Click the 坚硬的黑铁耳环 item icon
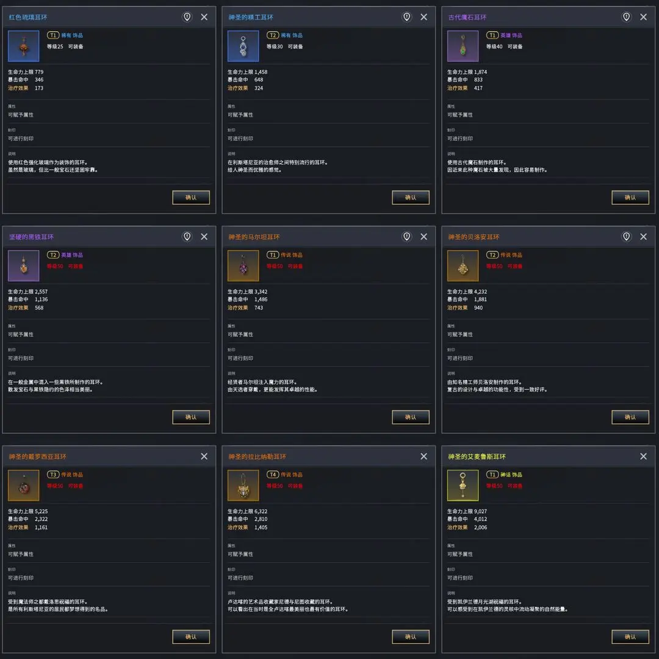 click(24, 266)
